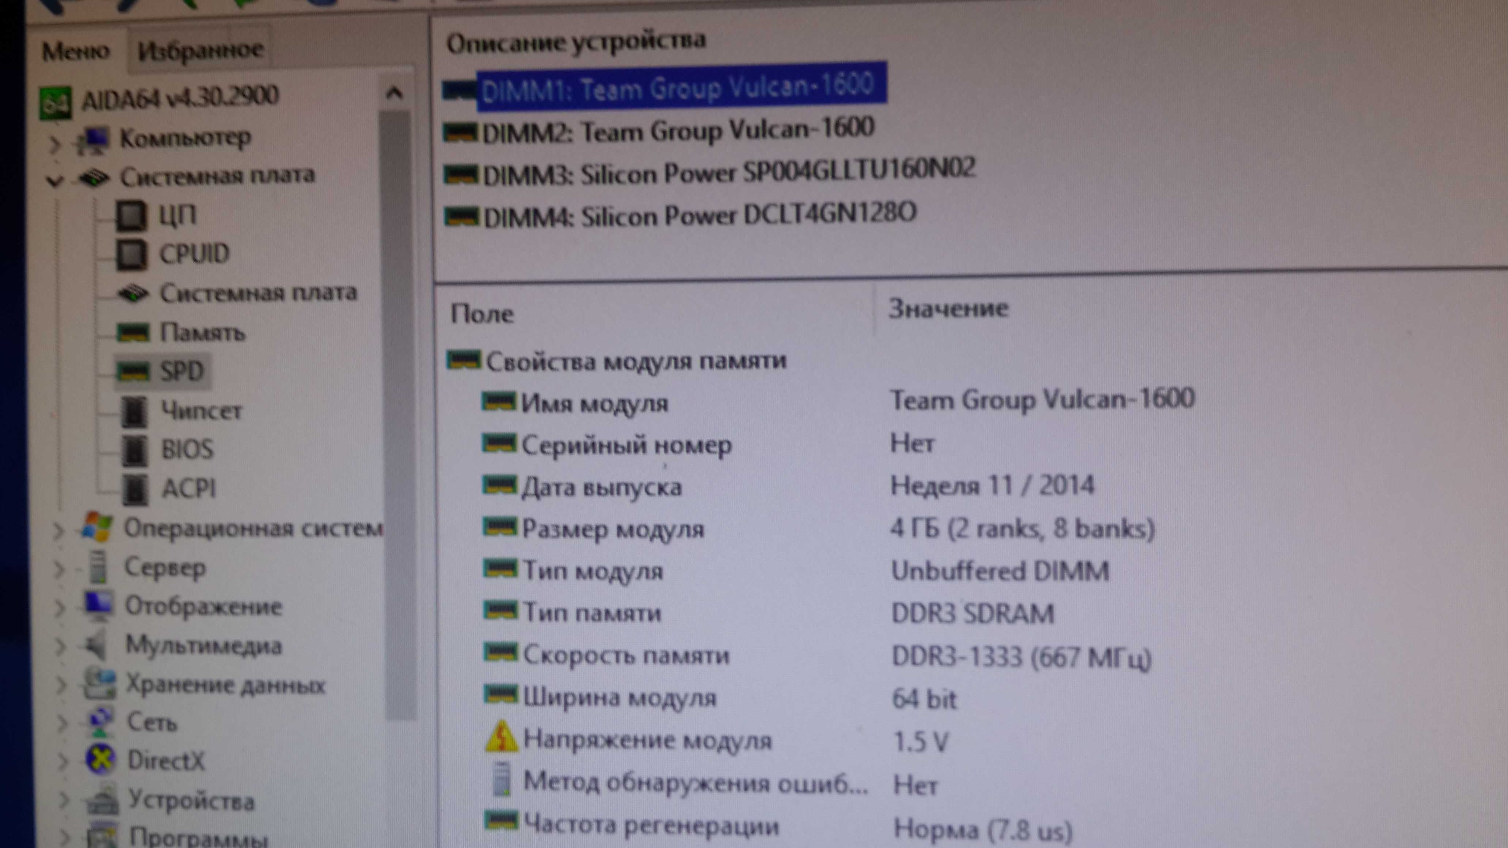The height and width of the screenshot is (848, 1508).
Task: Expand the Отображение tree node
Action: click(60, 608)
